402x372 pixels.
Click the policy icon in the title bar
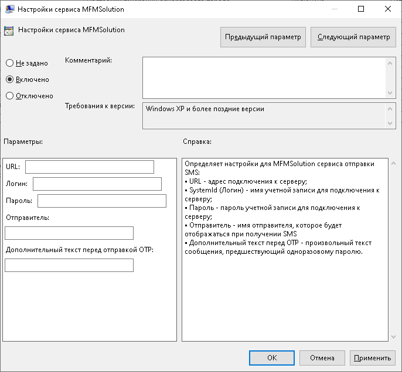[10, 9]
